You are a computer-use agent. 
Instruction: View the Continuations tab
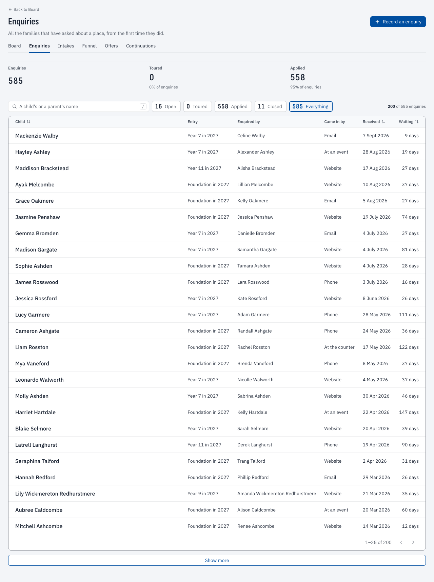141,46
